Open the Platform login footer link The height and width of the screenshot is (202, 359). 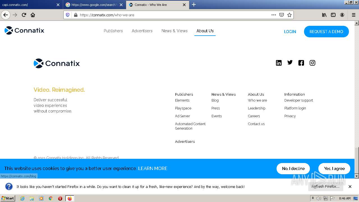295,108
